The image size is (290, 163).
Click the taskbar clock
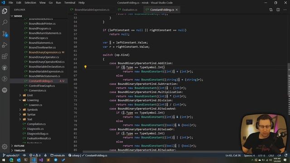click(277, 160)
